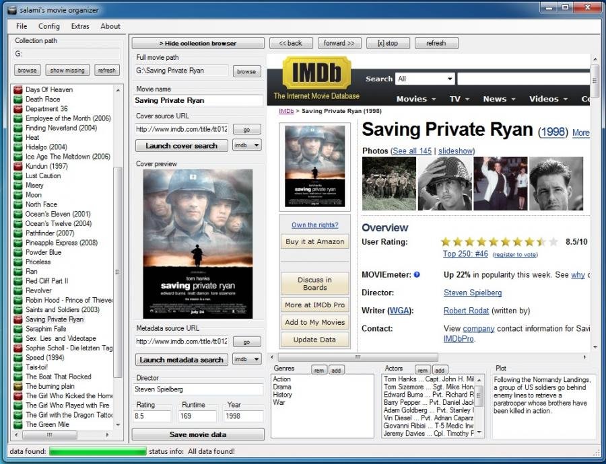Click the clapperboard icon beside Lust Caution

pyautogui.click(x=18, y=176)
